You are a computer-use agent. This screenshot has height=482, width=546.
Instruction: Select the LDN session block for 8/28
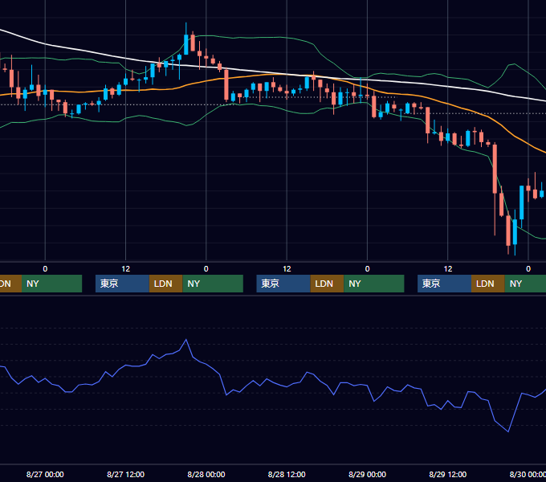327,284
